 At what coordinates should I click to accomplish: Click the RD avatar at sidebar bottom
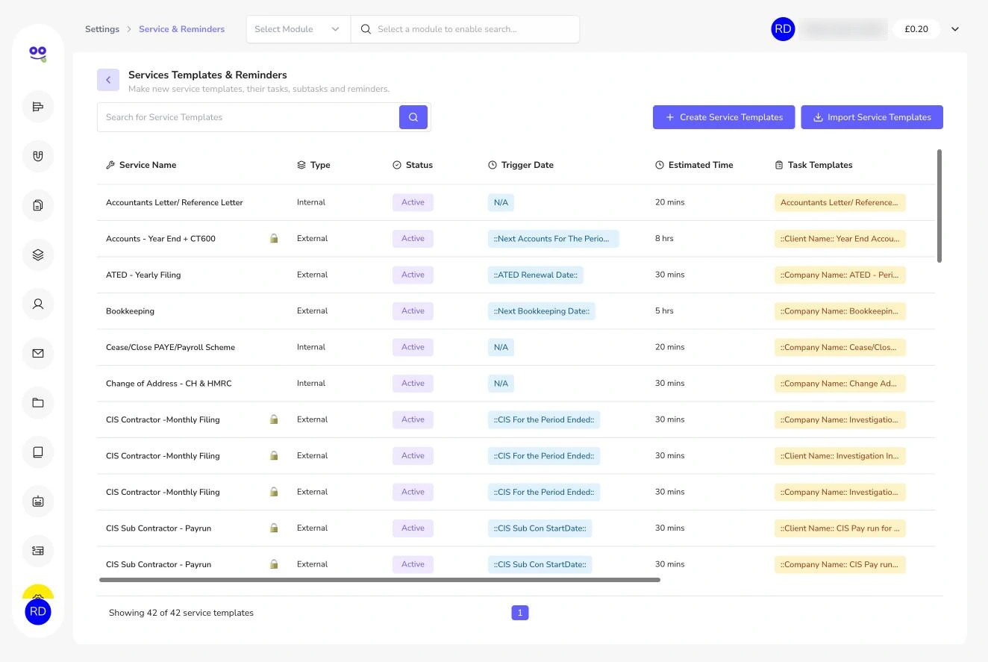(x=38, y=612)
